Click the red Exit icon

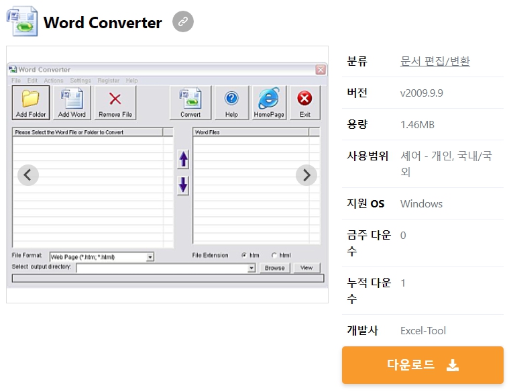[304, 98]
